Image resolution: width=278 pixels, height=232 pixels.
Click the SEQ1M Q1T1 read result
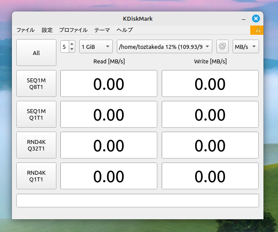point(109,114)
